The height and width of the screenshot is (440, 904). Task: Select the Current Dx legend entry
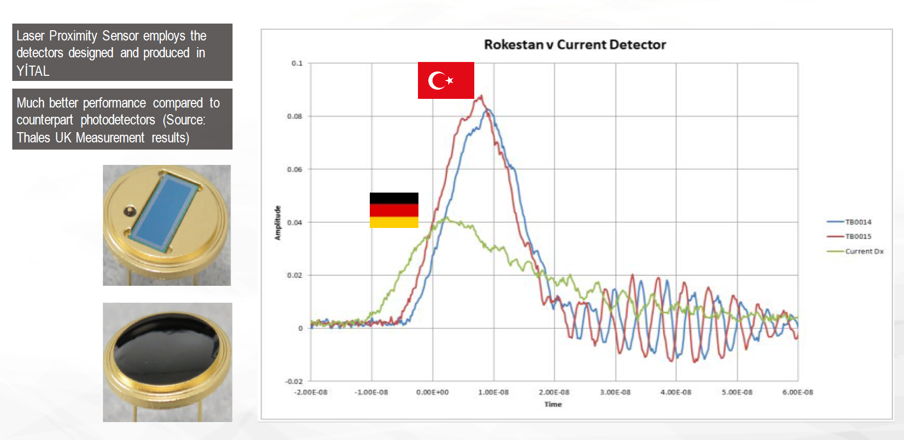(x=864, y=252)
